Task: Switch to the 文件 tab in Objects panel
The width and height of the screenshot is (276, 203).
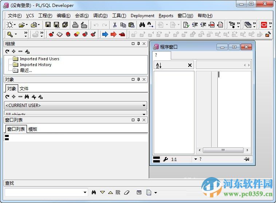Action: tap(24, 89)
